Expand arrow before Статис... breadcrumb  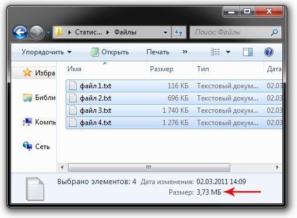click(x=70, y=32)
